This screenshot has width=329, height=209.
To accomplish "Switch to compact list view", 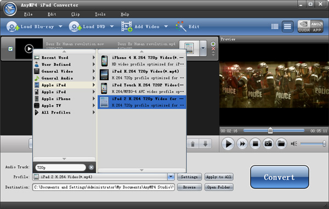I will pos(287,26).
